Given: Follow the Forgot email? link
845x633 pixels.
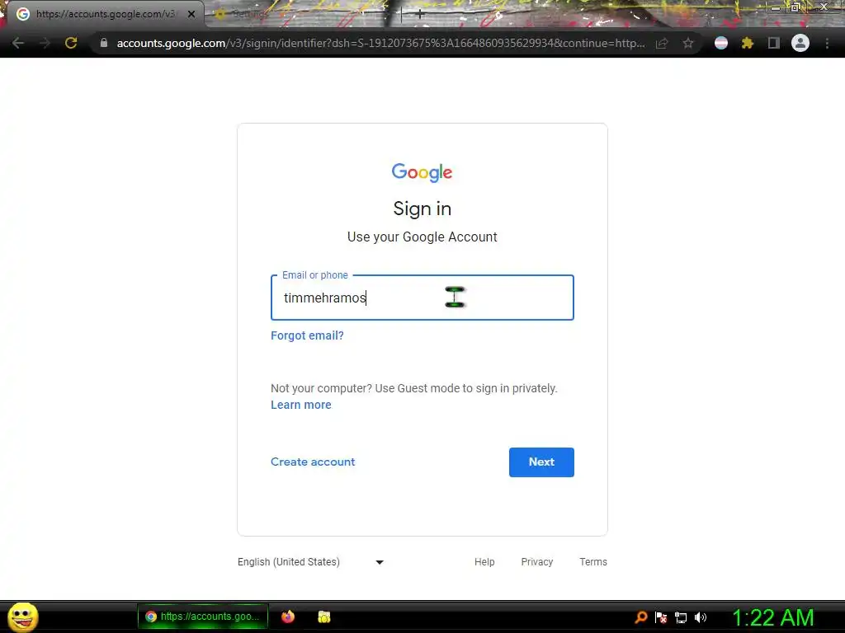Looking at the screenshot, I should click(x=307, y=335).
